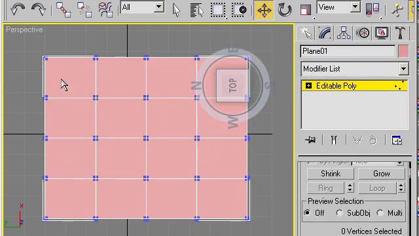Open the Select by Name list tool

click(196, 10)
